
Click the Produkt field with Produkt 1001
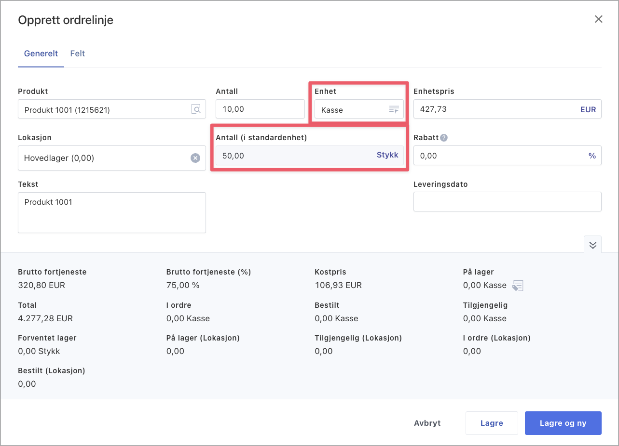(x=104, y=110)
